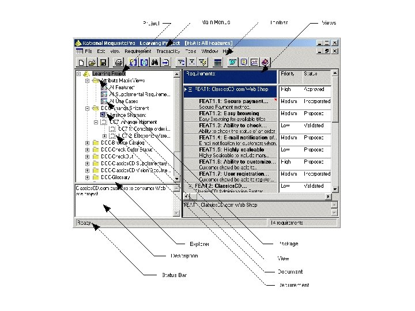The image size is (415, 311).
Task: Open the View menu
Action: tap(115, 51)
